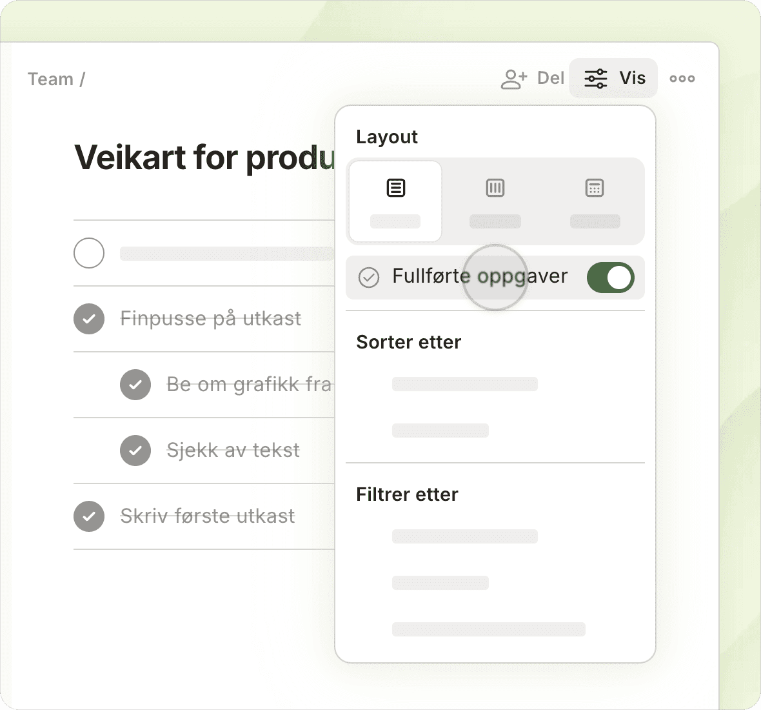The height and width of the screenshot is (710, 761).
Task: Uncheck the 'Skriv første utkast' task
Action: [x=89, y=516]
